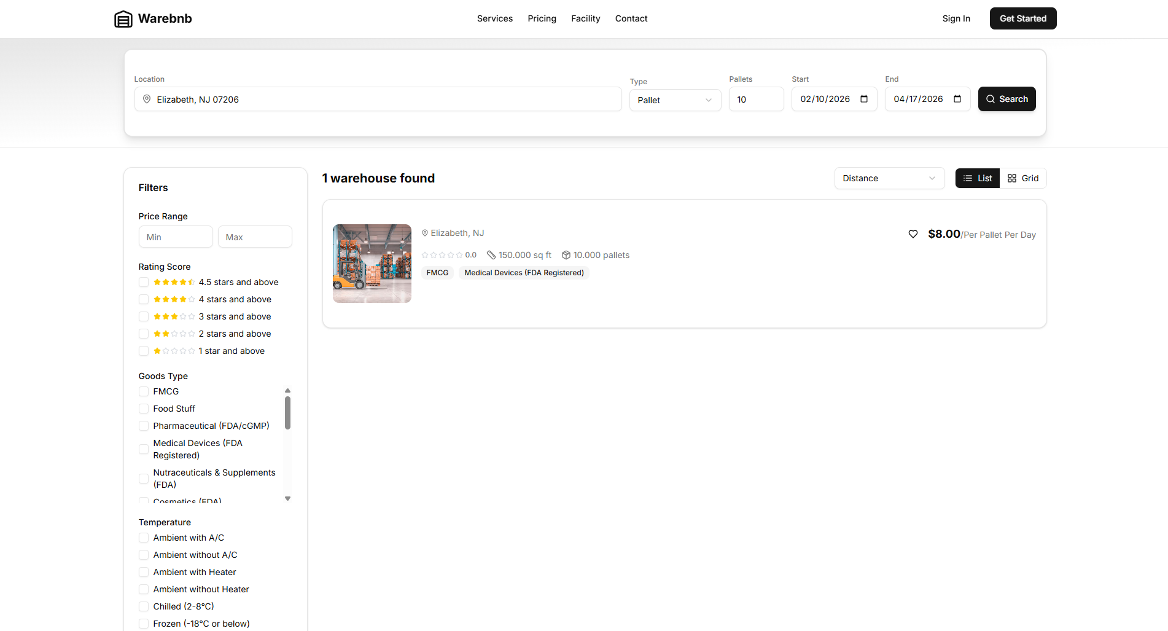Open the Type dropdown showing Pallet
The image size is (1168, 631).
pyautogui.click(x=674, y=100)
